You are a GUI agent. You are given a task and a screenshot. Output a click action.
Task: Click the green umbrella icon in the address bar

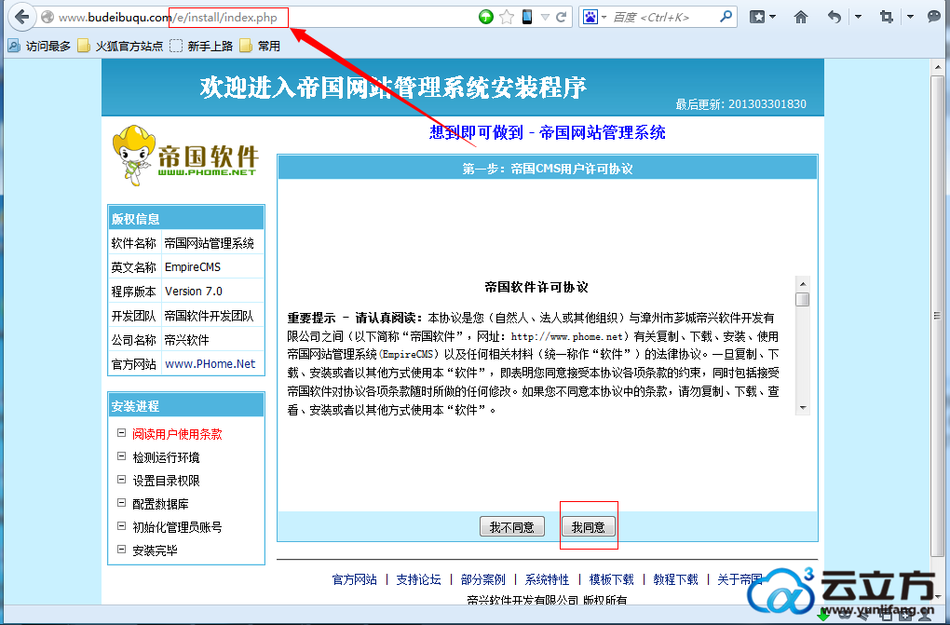tap(486, 17)
